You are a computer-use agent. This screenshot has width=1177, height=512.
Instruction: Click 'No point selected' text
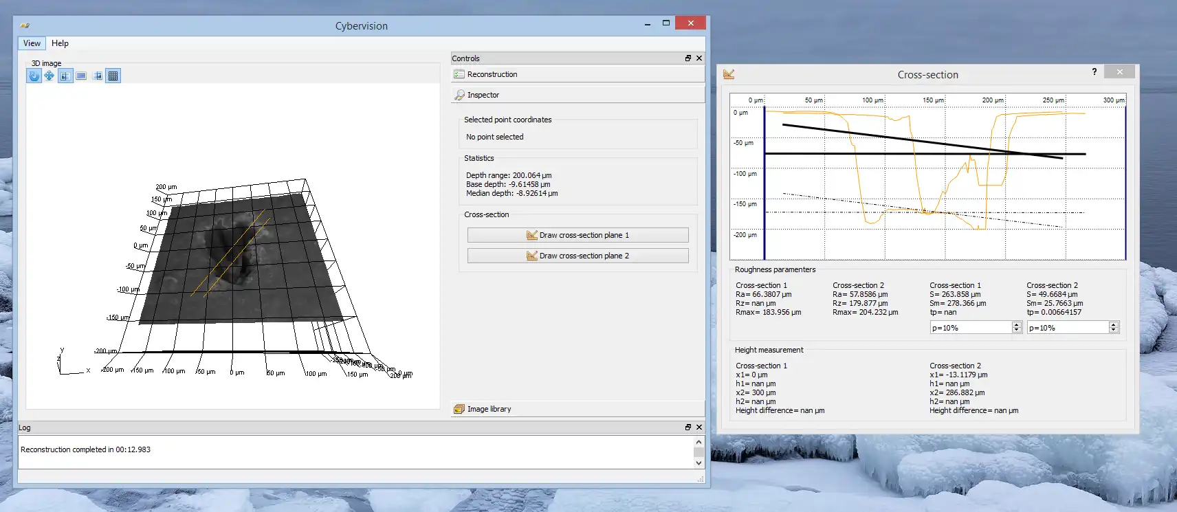495,137
